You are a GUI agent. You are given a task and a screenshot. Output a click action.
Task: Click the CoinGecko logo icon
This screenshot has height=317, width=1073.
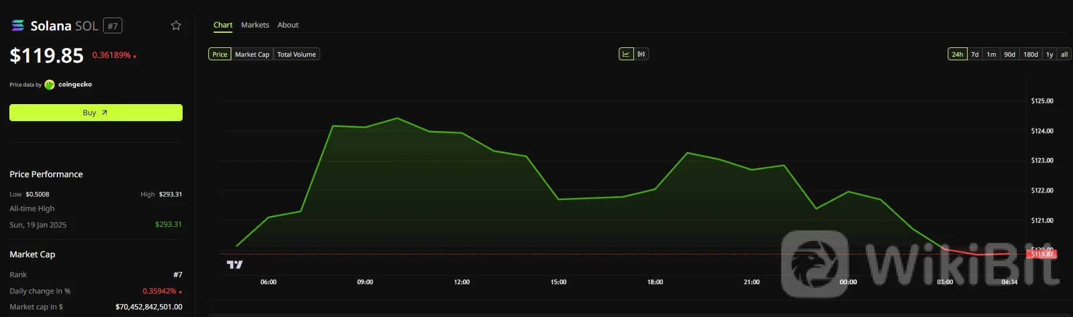click(50, 84)
